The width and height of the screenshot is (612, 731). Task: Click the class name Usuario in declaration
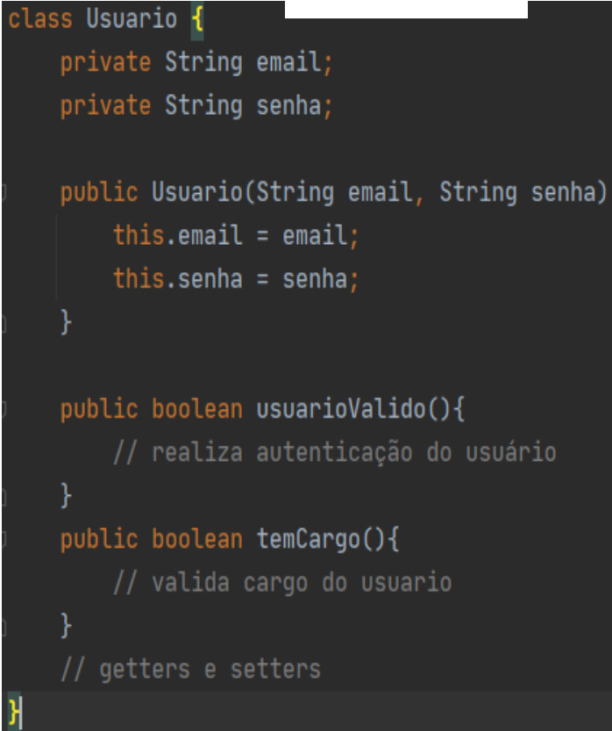pos(132,20)
